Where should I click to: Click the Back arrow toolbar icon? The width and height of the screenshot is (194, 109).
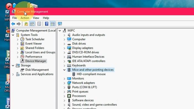(13, 24)
